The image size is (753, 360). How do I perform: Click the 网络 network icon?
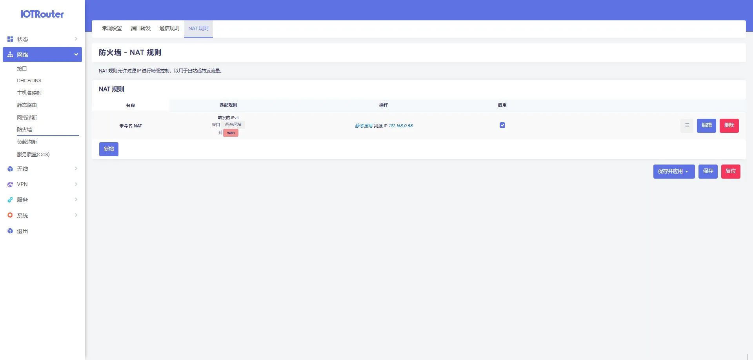coord(10,55)
